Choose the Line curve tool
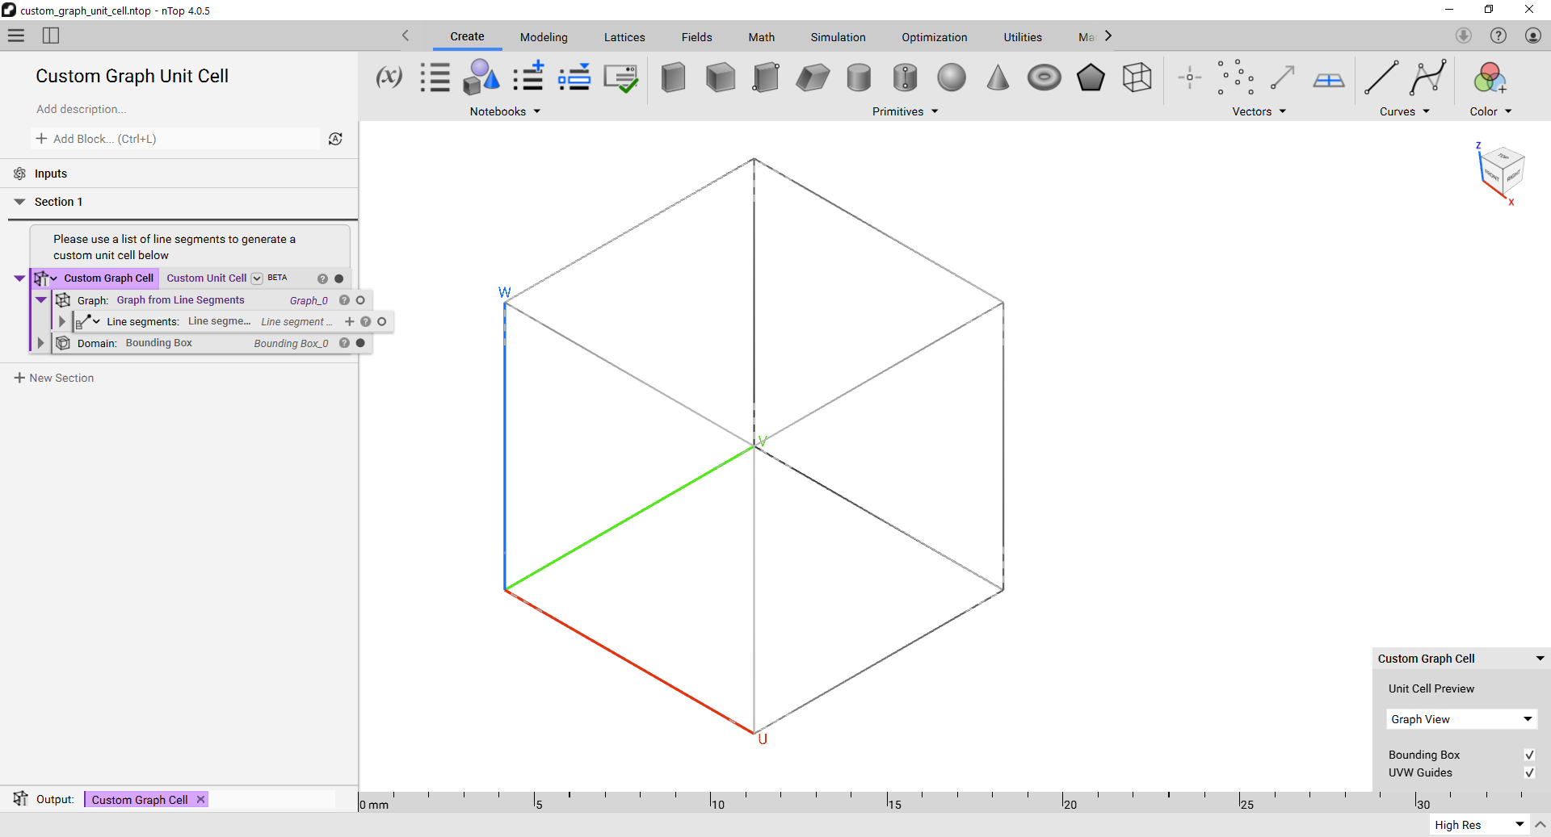 tap(1381, 77)
